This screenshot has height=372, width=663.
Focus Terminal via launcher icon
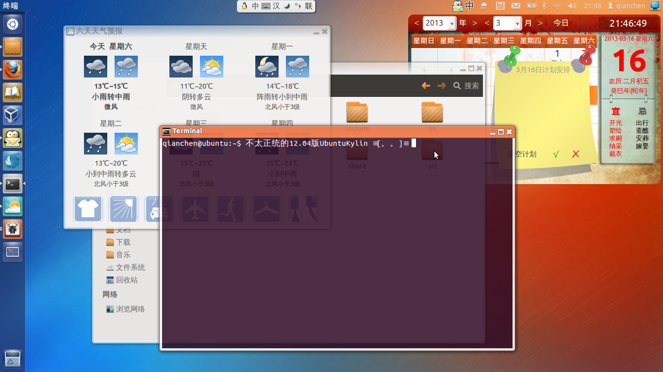pyautogui.click(x=13, y=184)
